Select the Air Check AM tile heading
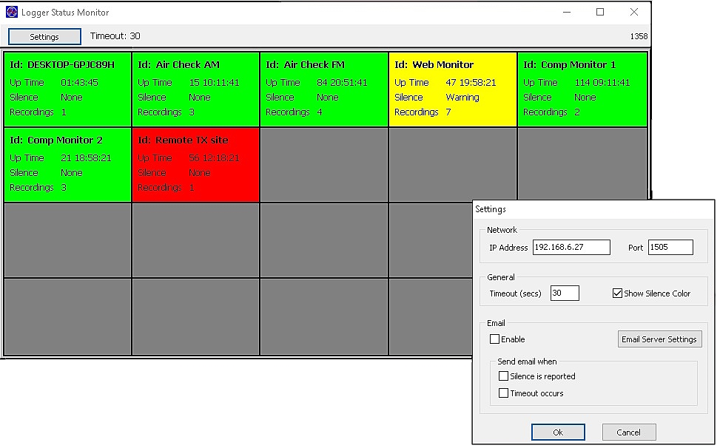 pos(178,64)
